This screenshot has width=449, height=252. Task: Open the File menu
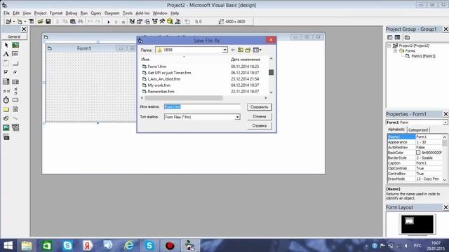6,13
